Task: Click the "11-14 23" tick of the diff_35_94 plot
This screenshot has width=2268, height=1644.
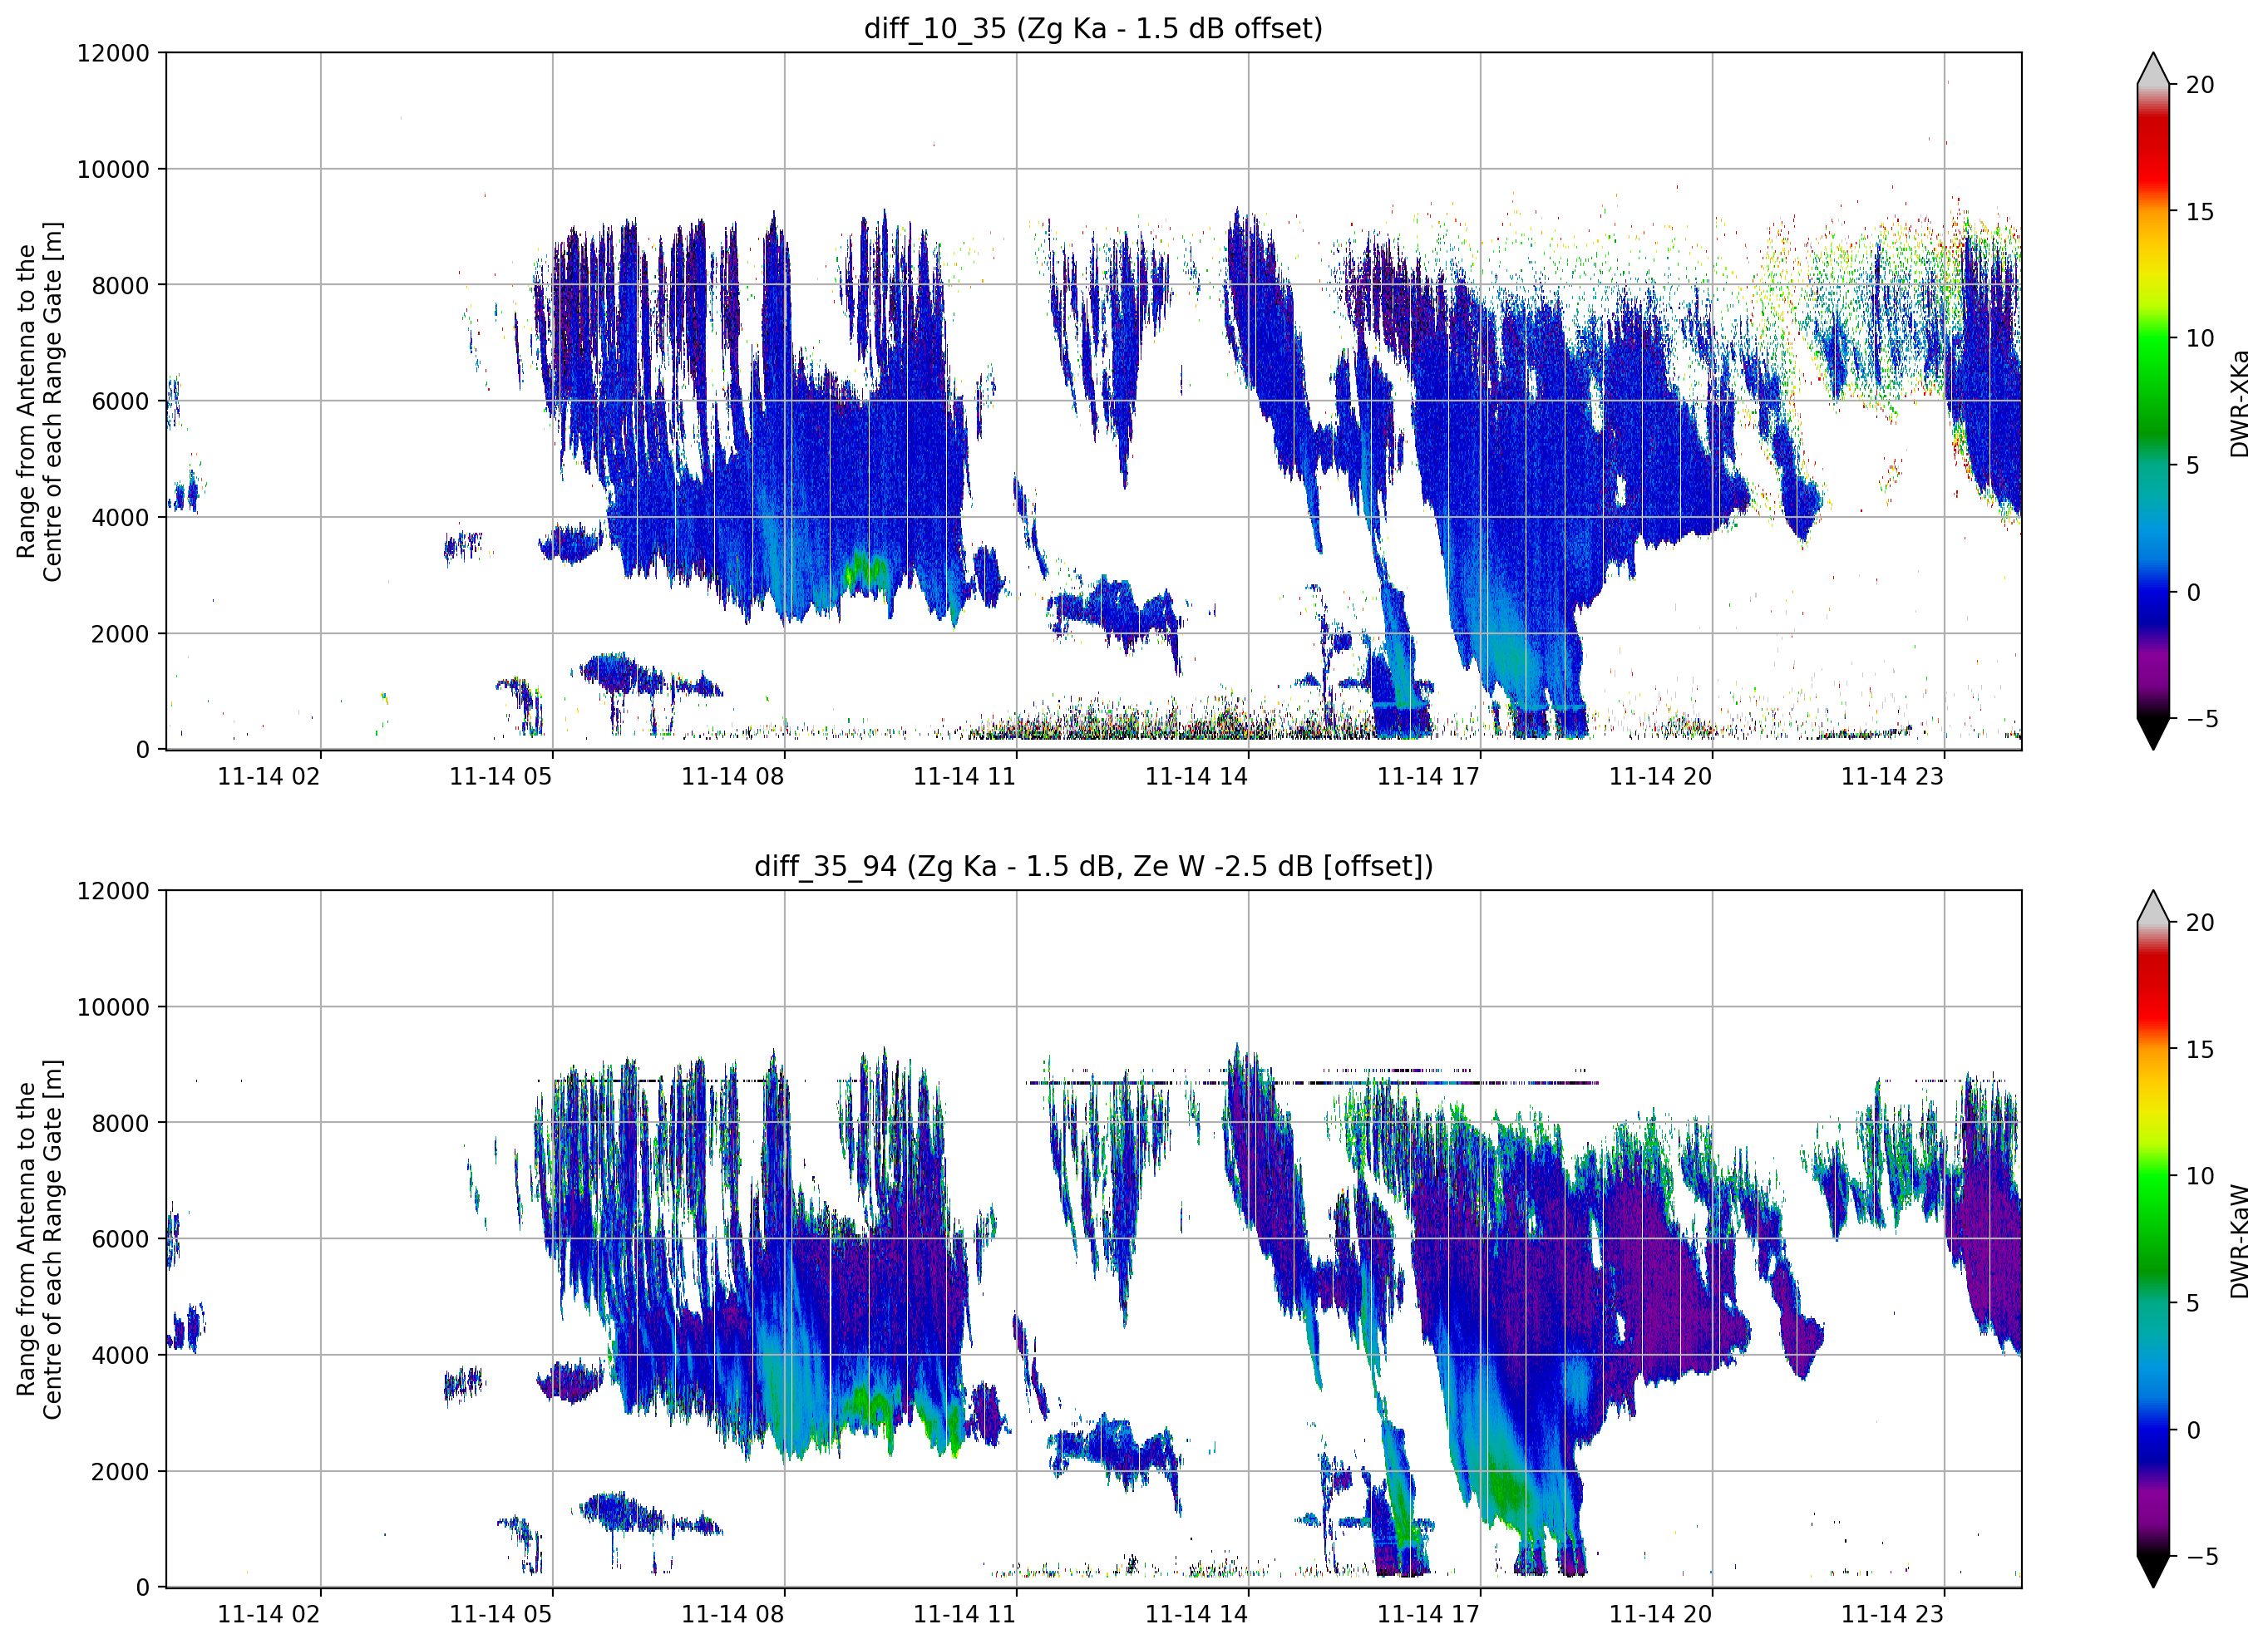Action: tap(1893, 1615)
